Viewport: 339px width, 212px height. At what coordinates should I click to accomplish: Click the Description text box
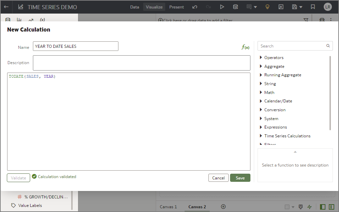coord(142,63)
